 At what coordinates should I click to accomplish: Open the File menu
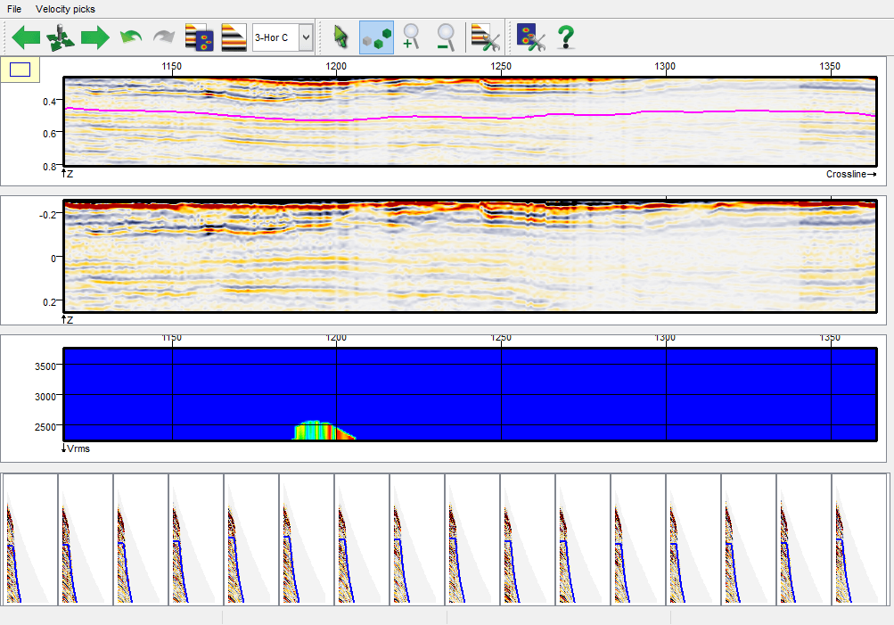coord(14,9)
